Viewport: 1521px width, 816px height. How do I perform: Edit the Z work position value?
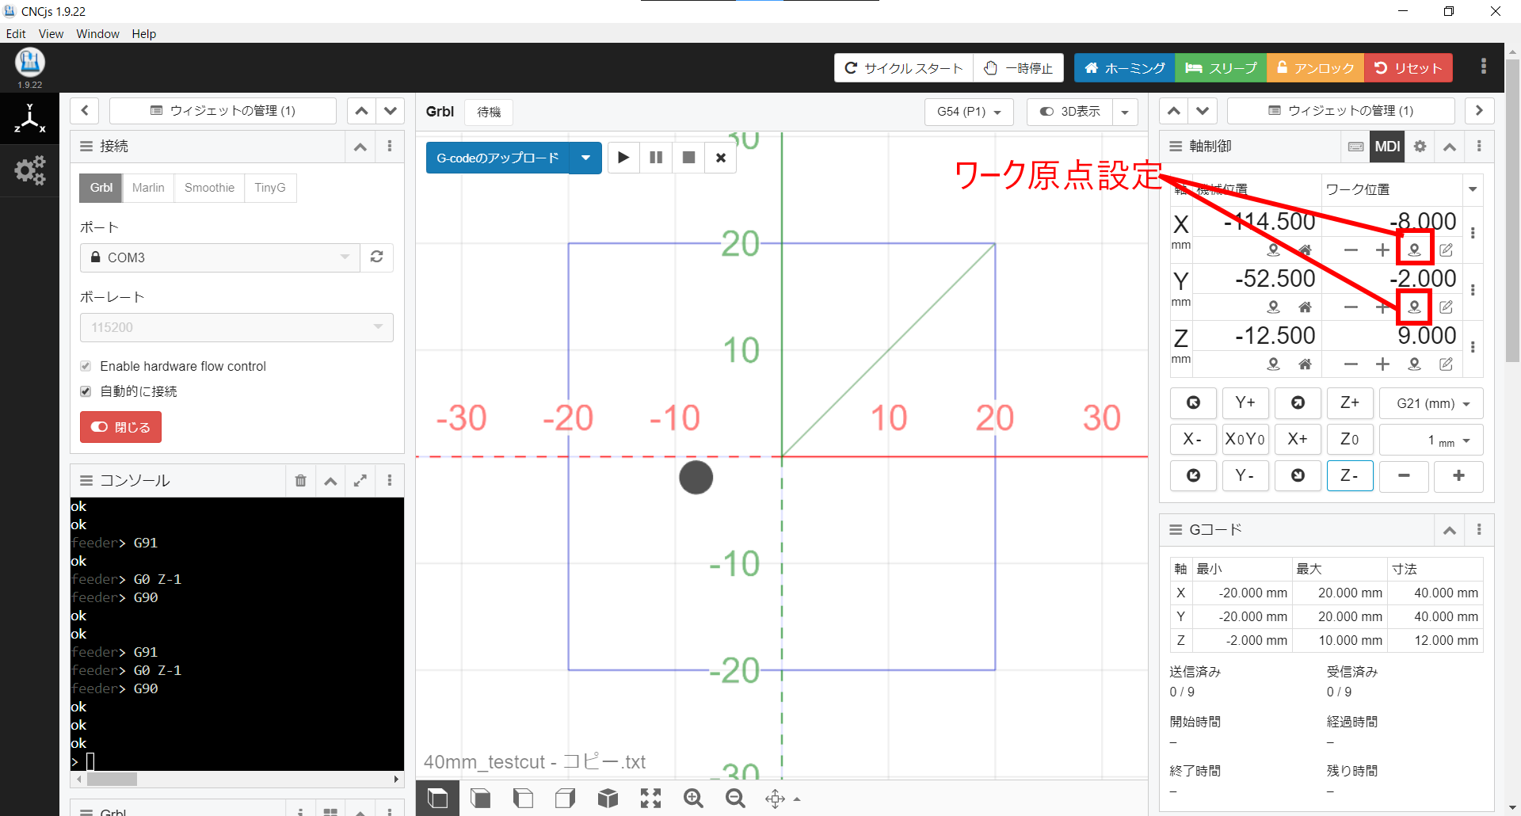[x=1446, y=364]
